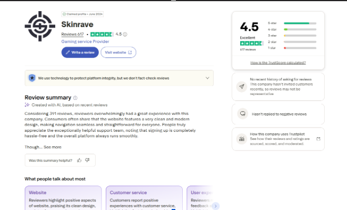Open external link icon on Trustpilot usage card
This screenshot has height=210, width=347.
[x=318, y=139]
